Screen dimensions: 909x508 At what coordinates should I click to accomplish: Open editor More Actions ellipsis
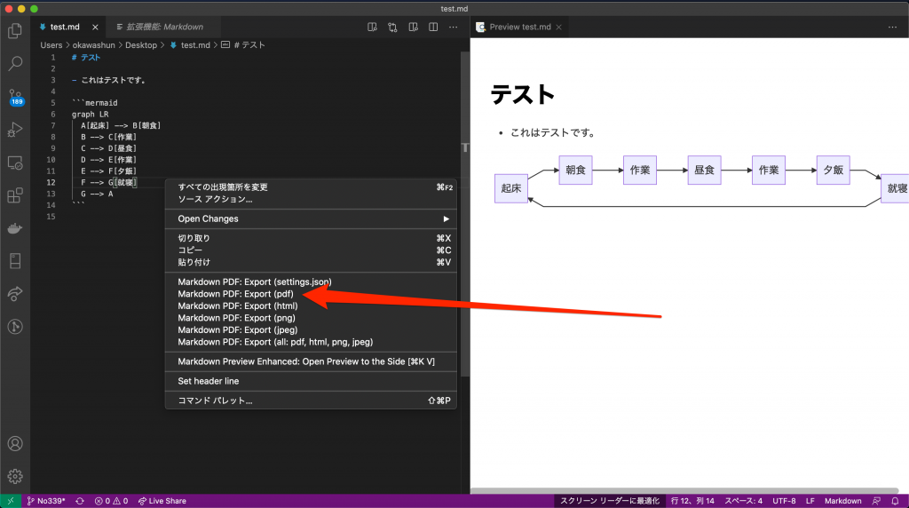(453, 27)
